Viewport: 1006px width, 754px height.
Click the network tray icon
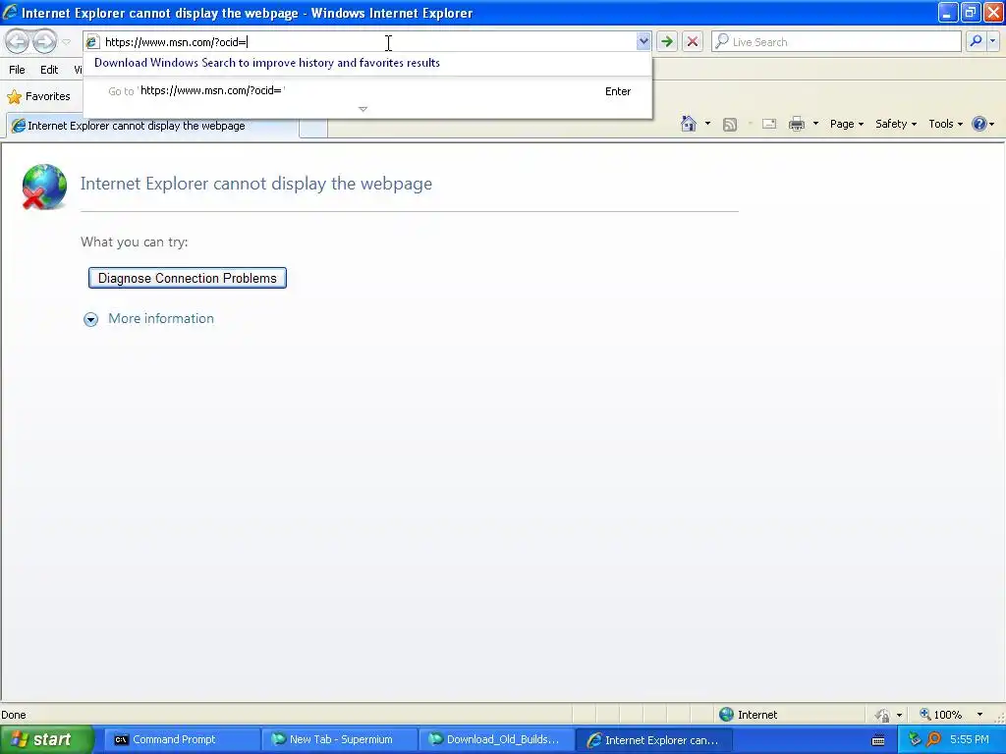pyautogui.click(x=915, y=740)
